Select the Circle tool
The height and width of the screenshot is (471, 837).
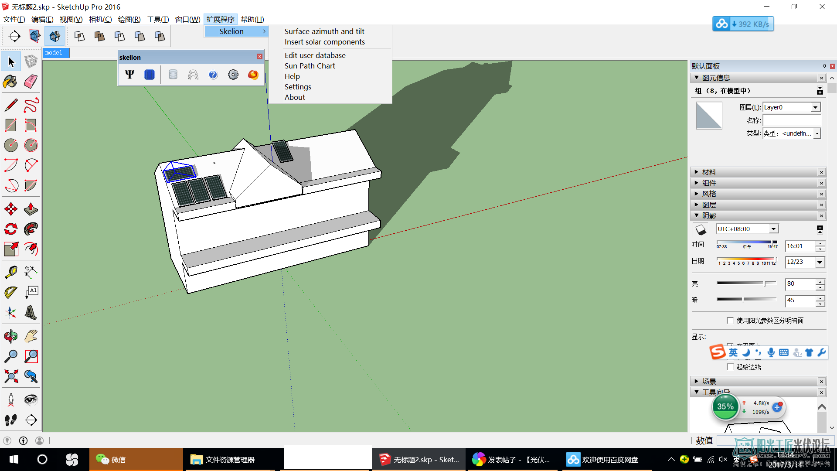coord(10,145)
